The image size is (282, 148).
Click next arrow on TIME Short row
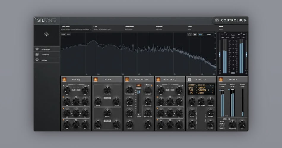(213, 93)
